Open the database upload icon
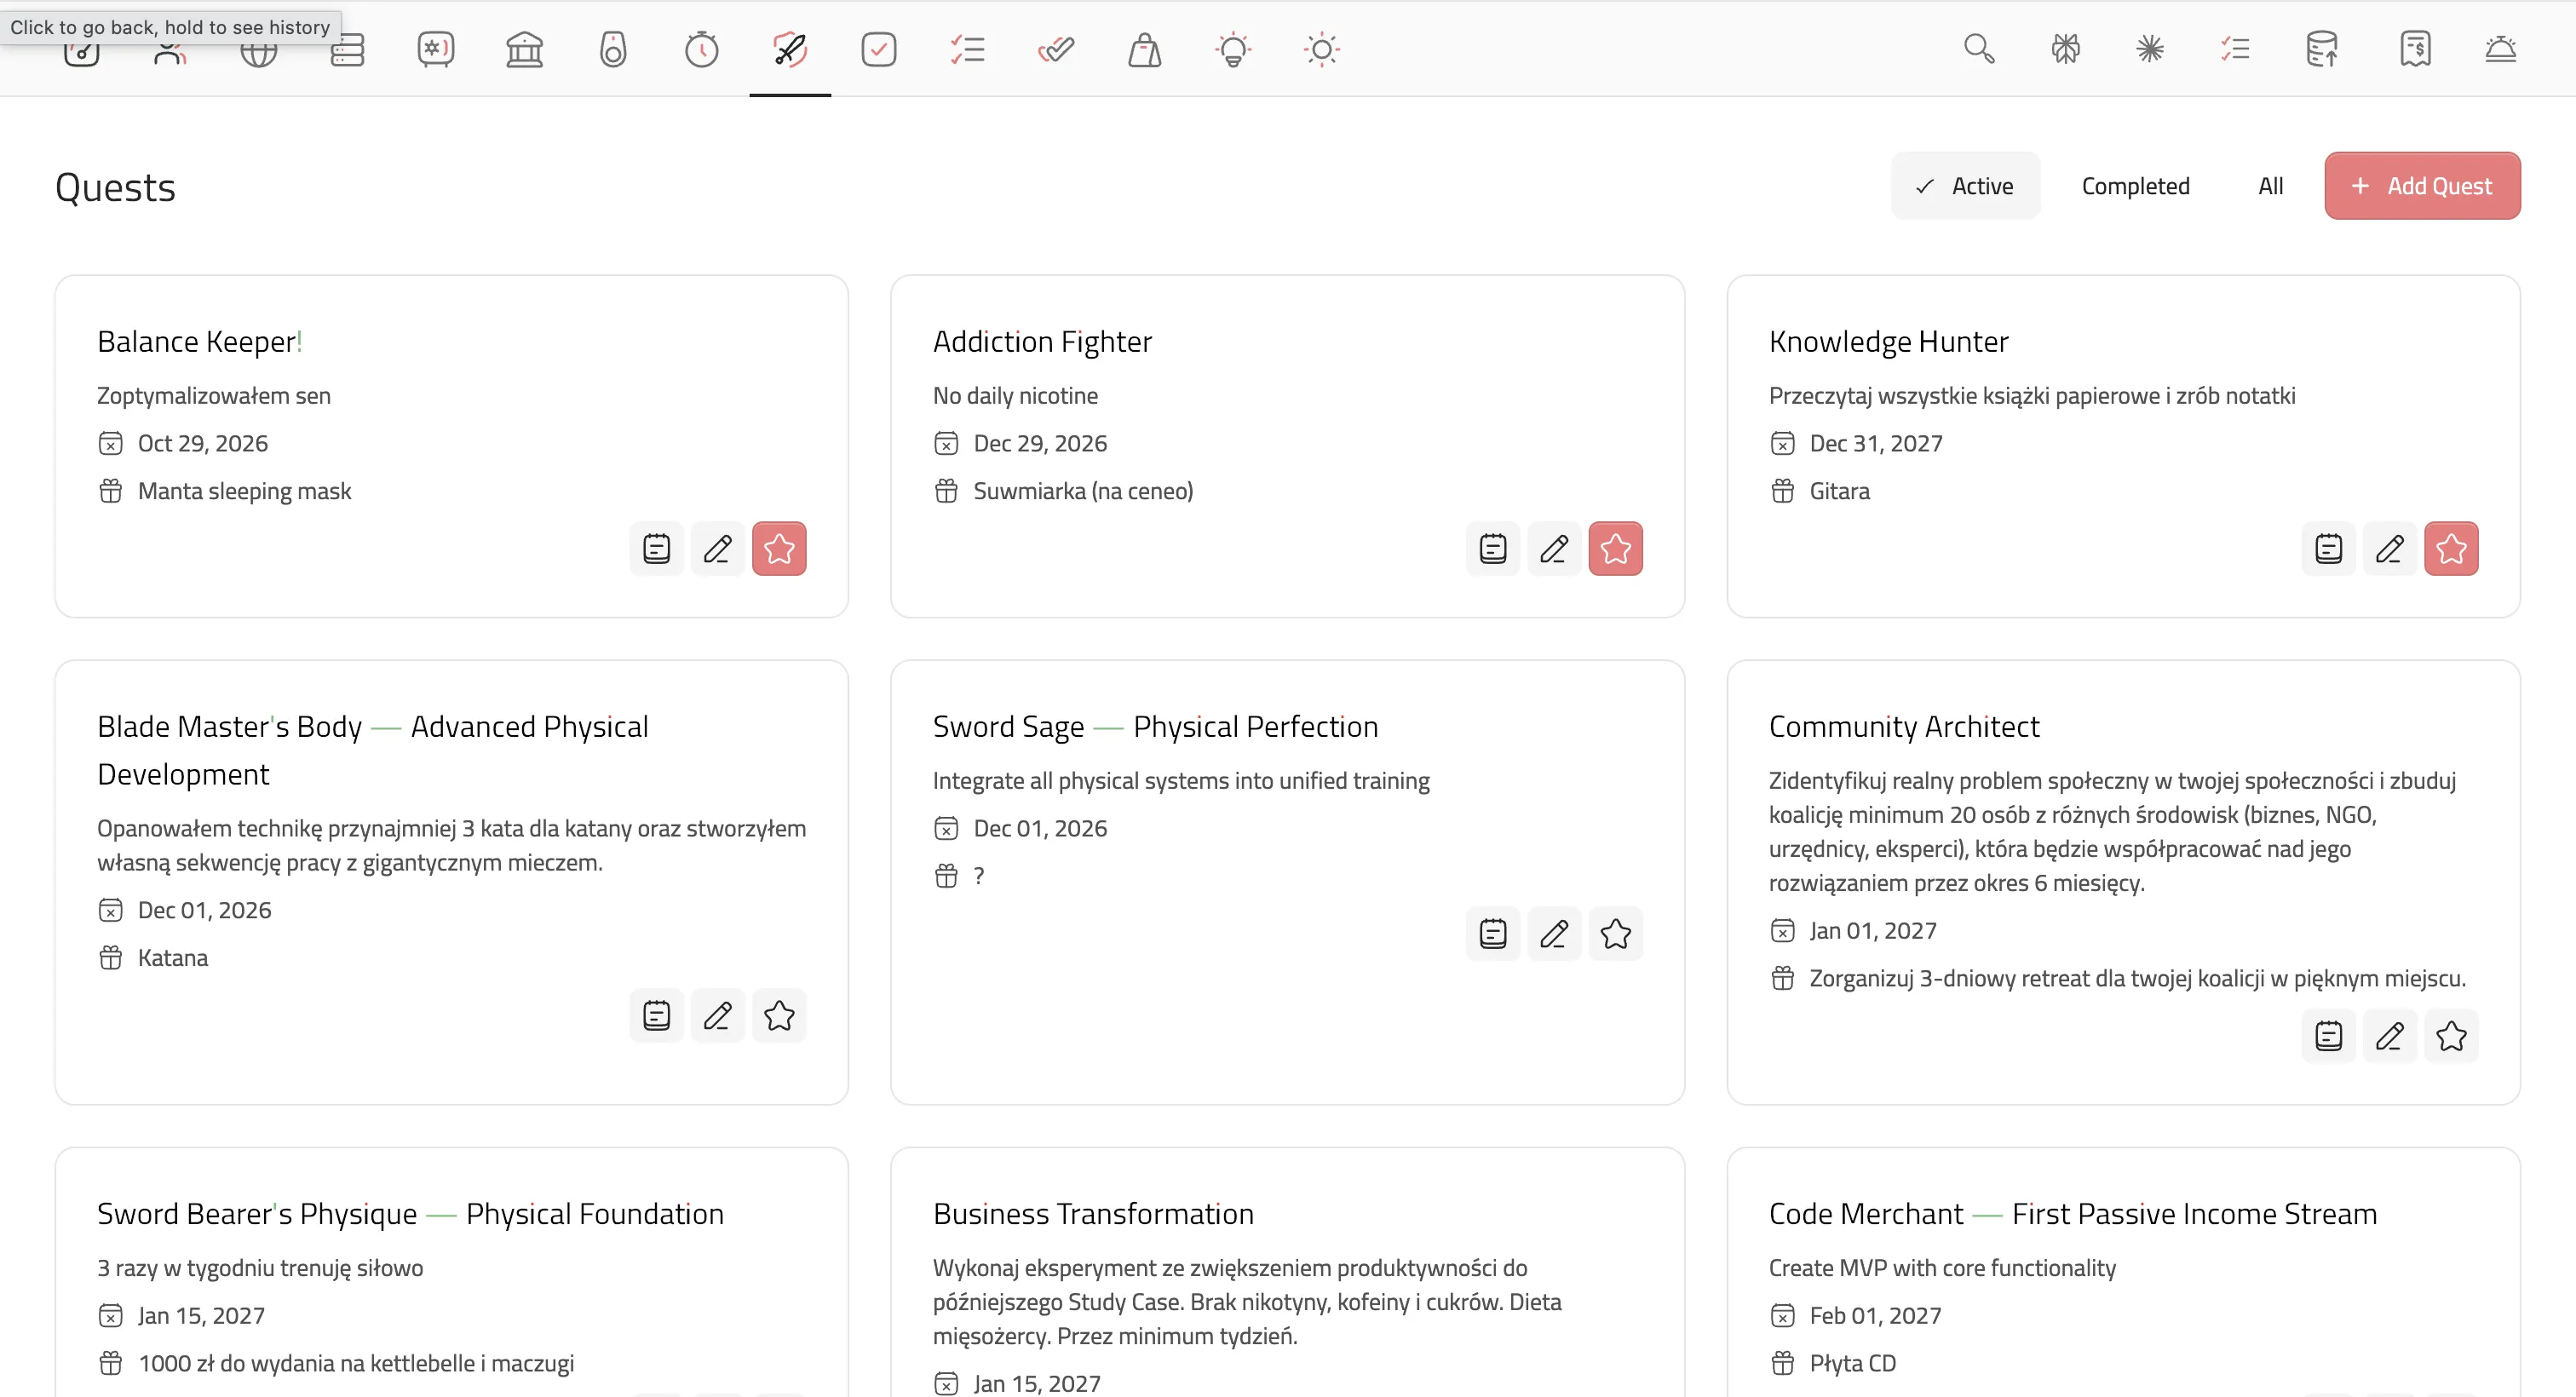This screenshot has height=1397, width=2576. (2322, 49)
